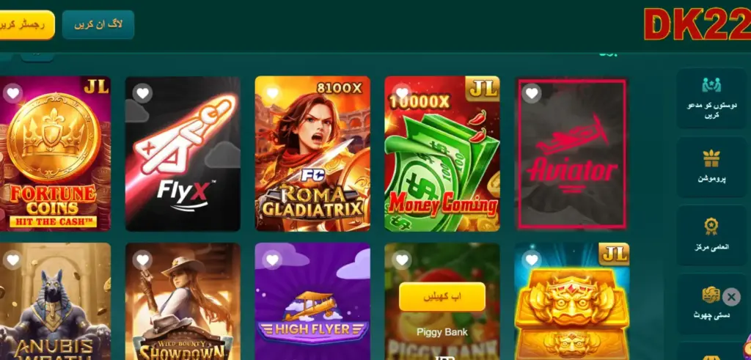Open the FlyX rocket game tile
This screenshot has width=751, height=360.
(183, 154)
